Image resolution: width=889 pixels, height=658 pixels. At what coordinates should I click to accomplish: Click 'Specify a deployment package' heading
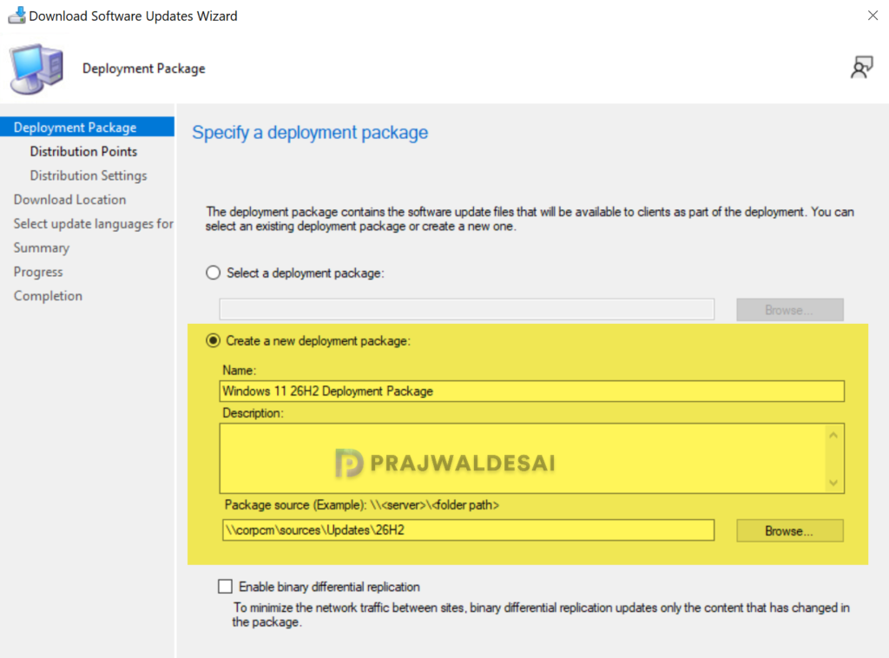coord(310,133)
